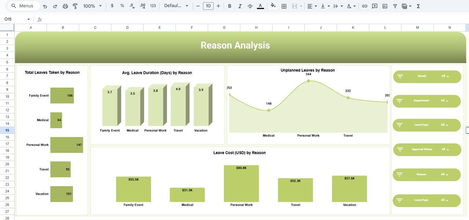Toggle italic formatting
The height and width of the screenshot is (220, 469).
point(240,6)
